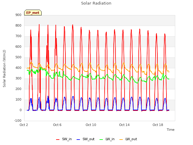
Task: Click the green LW_in legend swatch
Action: (x=101, y=140)
